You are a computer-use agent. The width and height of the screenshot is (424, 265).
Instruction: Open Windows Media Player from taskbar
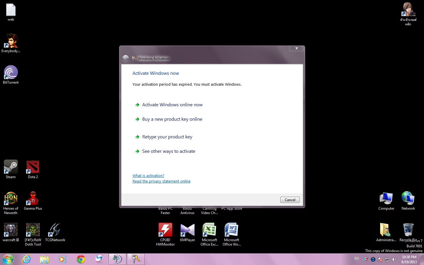point(62,259)
